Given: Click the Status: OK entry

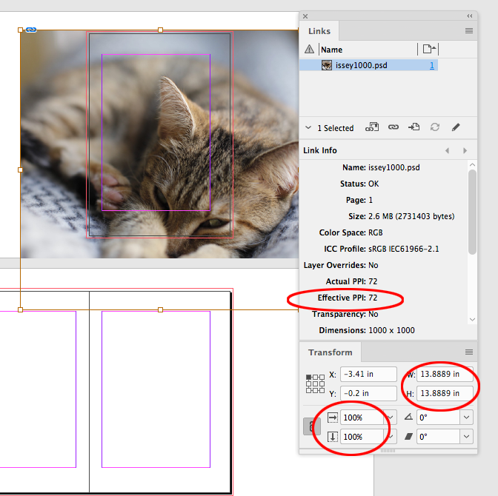Looking at the screenshot, I should pos(359,184).
